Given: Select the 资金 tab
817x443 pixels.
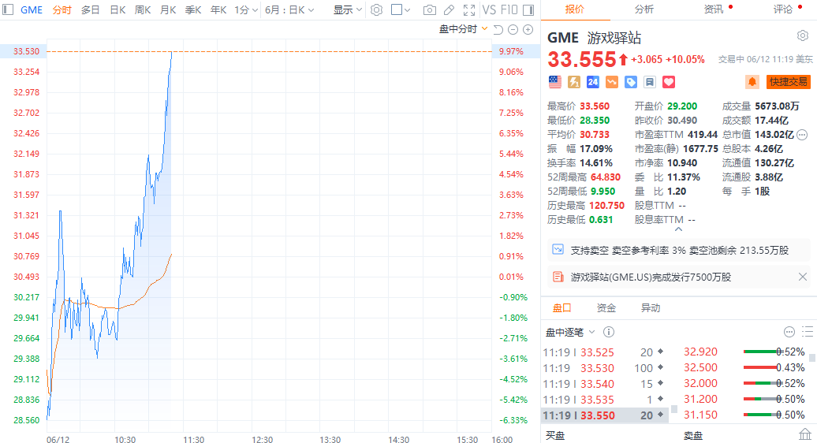Looking at the screenshot, I should coord(606,308).
